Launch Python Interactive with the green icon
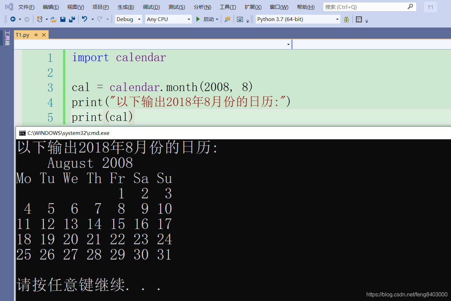The width and height of the screenshot is (451, 301). click(346, 19)
